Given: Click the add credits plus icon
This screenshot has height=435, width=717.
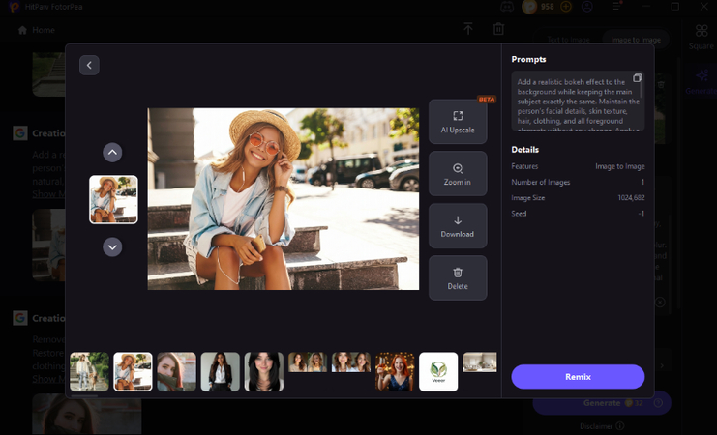Looking at the screenshot, I should (x=566, y=7).
